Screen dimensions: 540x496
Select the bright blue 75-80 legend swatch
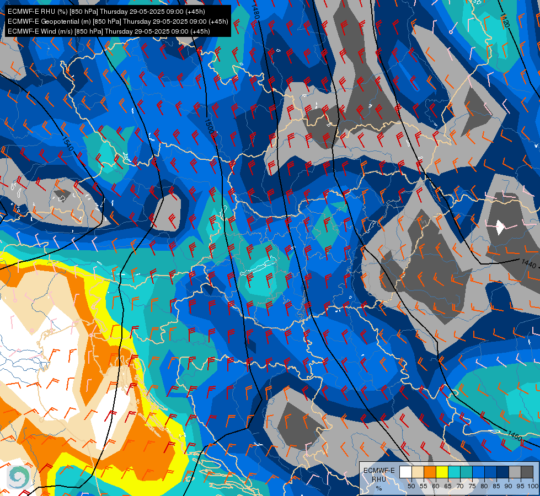coord(478,472)
